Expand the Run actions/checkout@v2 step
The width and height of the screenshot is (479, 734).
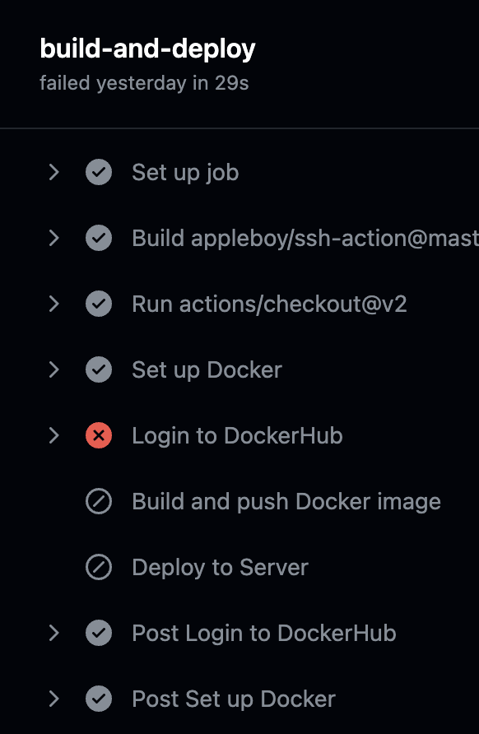[54, 304]
